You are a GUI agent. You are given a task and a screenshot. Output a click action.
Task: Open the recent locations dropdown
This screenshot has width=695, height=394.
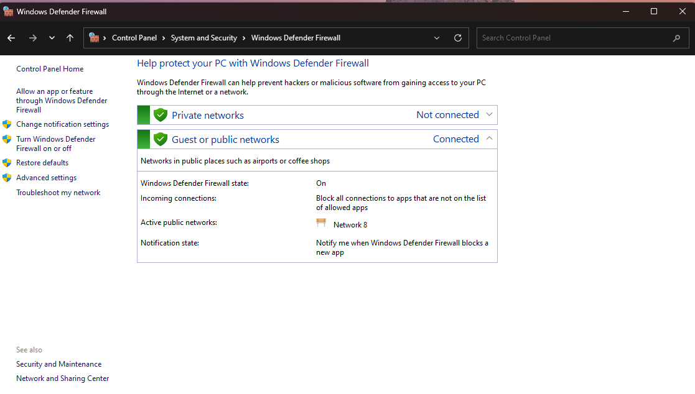coord(52,38)
